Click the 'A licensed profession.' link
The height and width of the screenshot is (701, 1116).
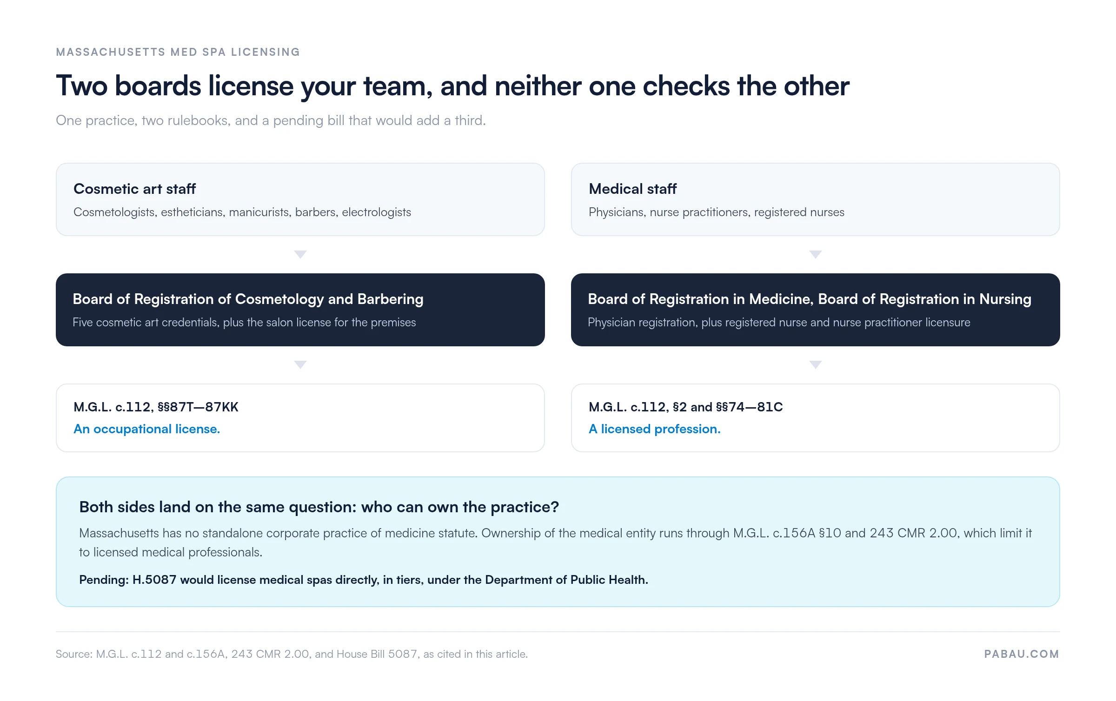coord(655,429)
